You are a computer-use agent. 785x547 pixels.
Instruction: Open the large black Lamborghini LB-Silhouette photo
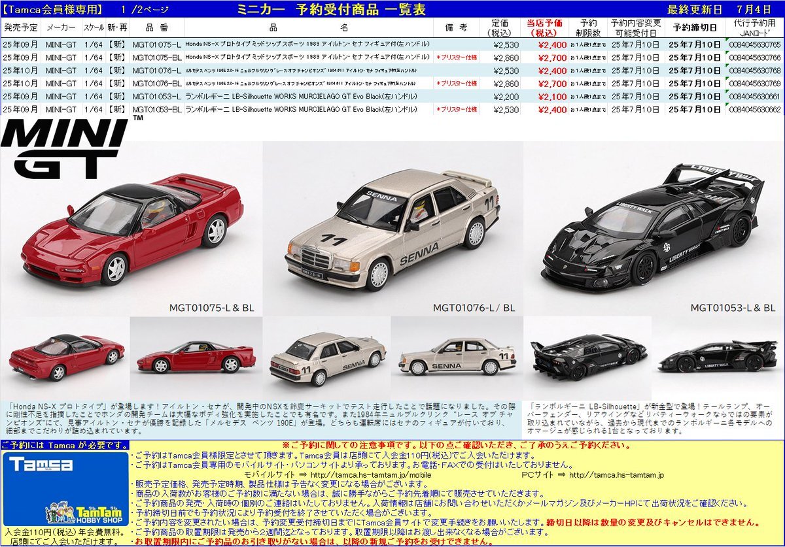point(655,229)
